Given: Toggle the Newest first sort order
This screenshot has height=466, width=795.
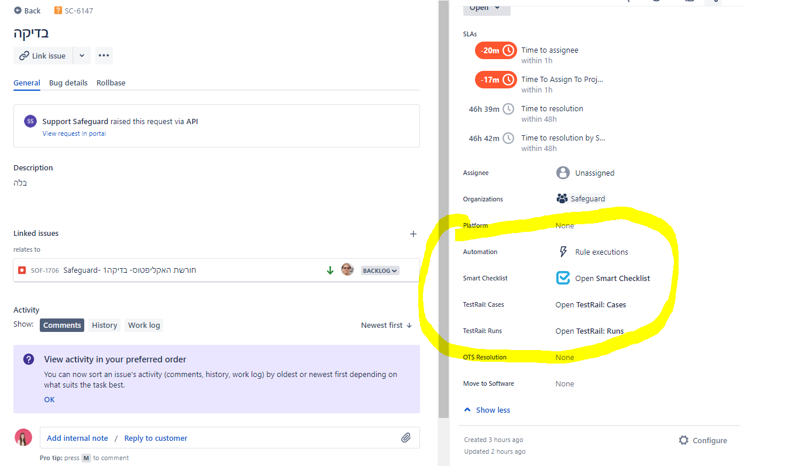Looking at the screenshot, I should pyautogui.click(x=387, y=325).
